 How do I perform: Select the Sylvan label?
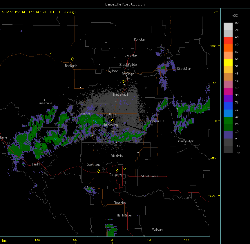click(x=113, y=71)
